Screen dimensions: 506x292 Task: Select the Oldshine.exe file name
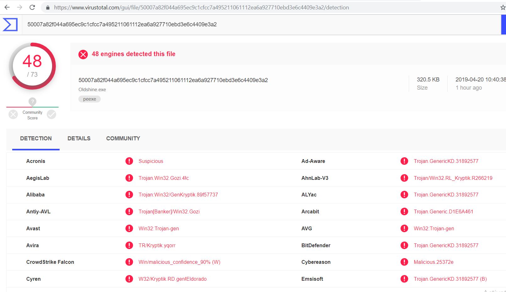pyautogui.click(x=92, y=90)
